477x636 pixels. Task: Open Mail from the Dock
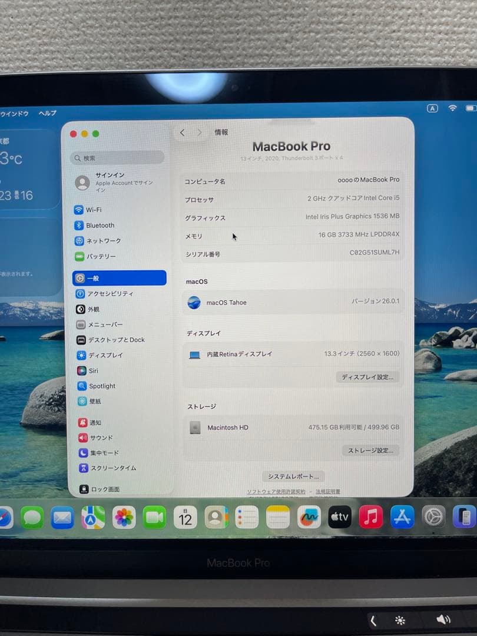tap(62, 518)
